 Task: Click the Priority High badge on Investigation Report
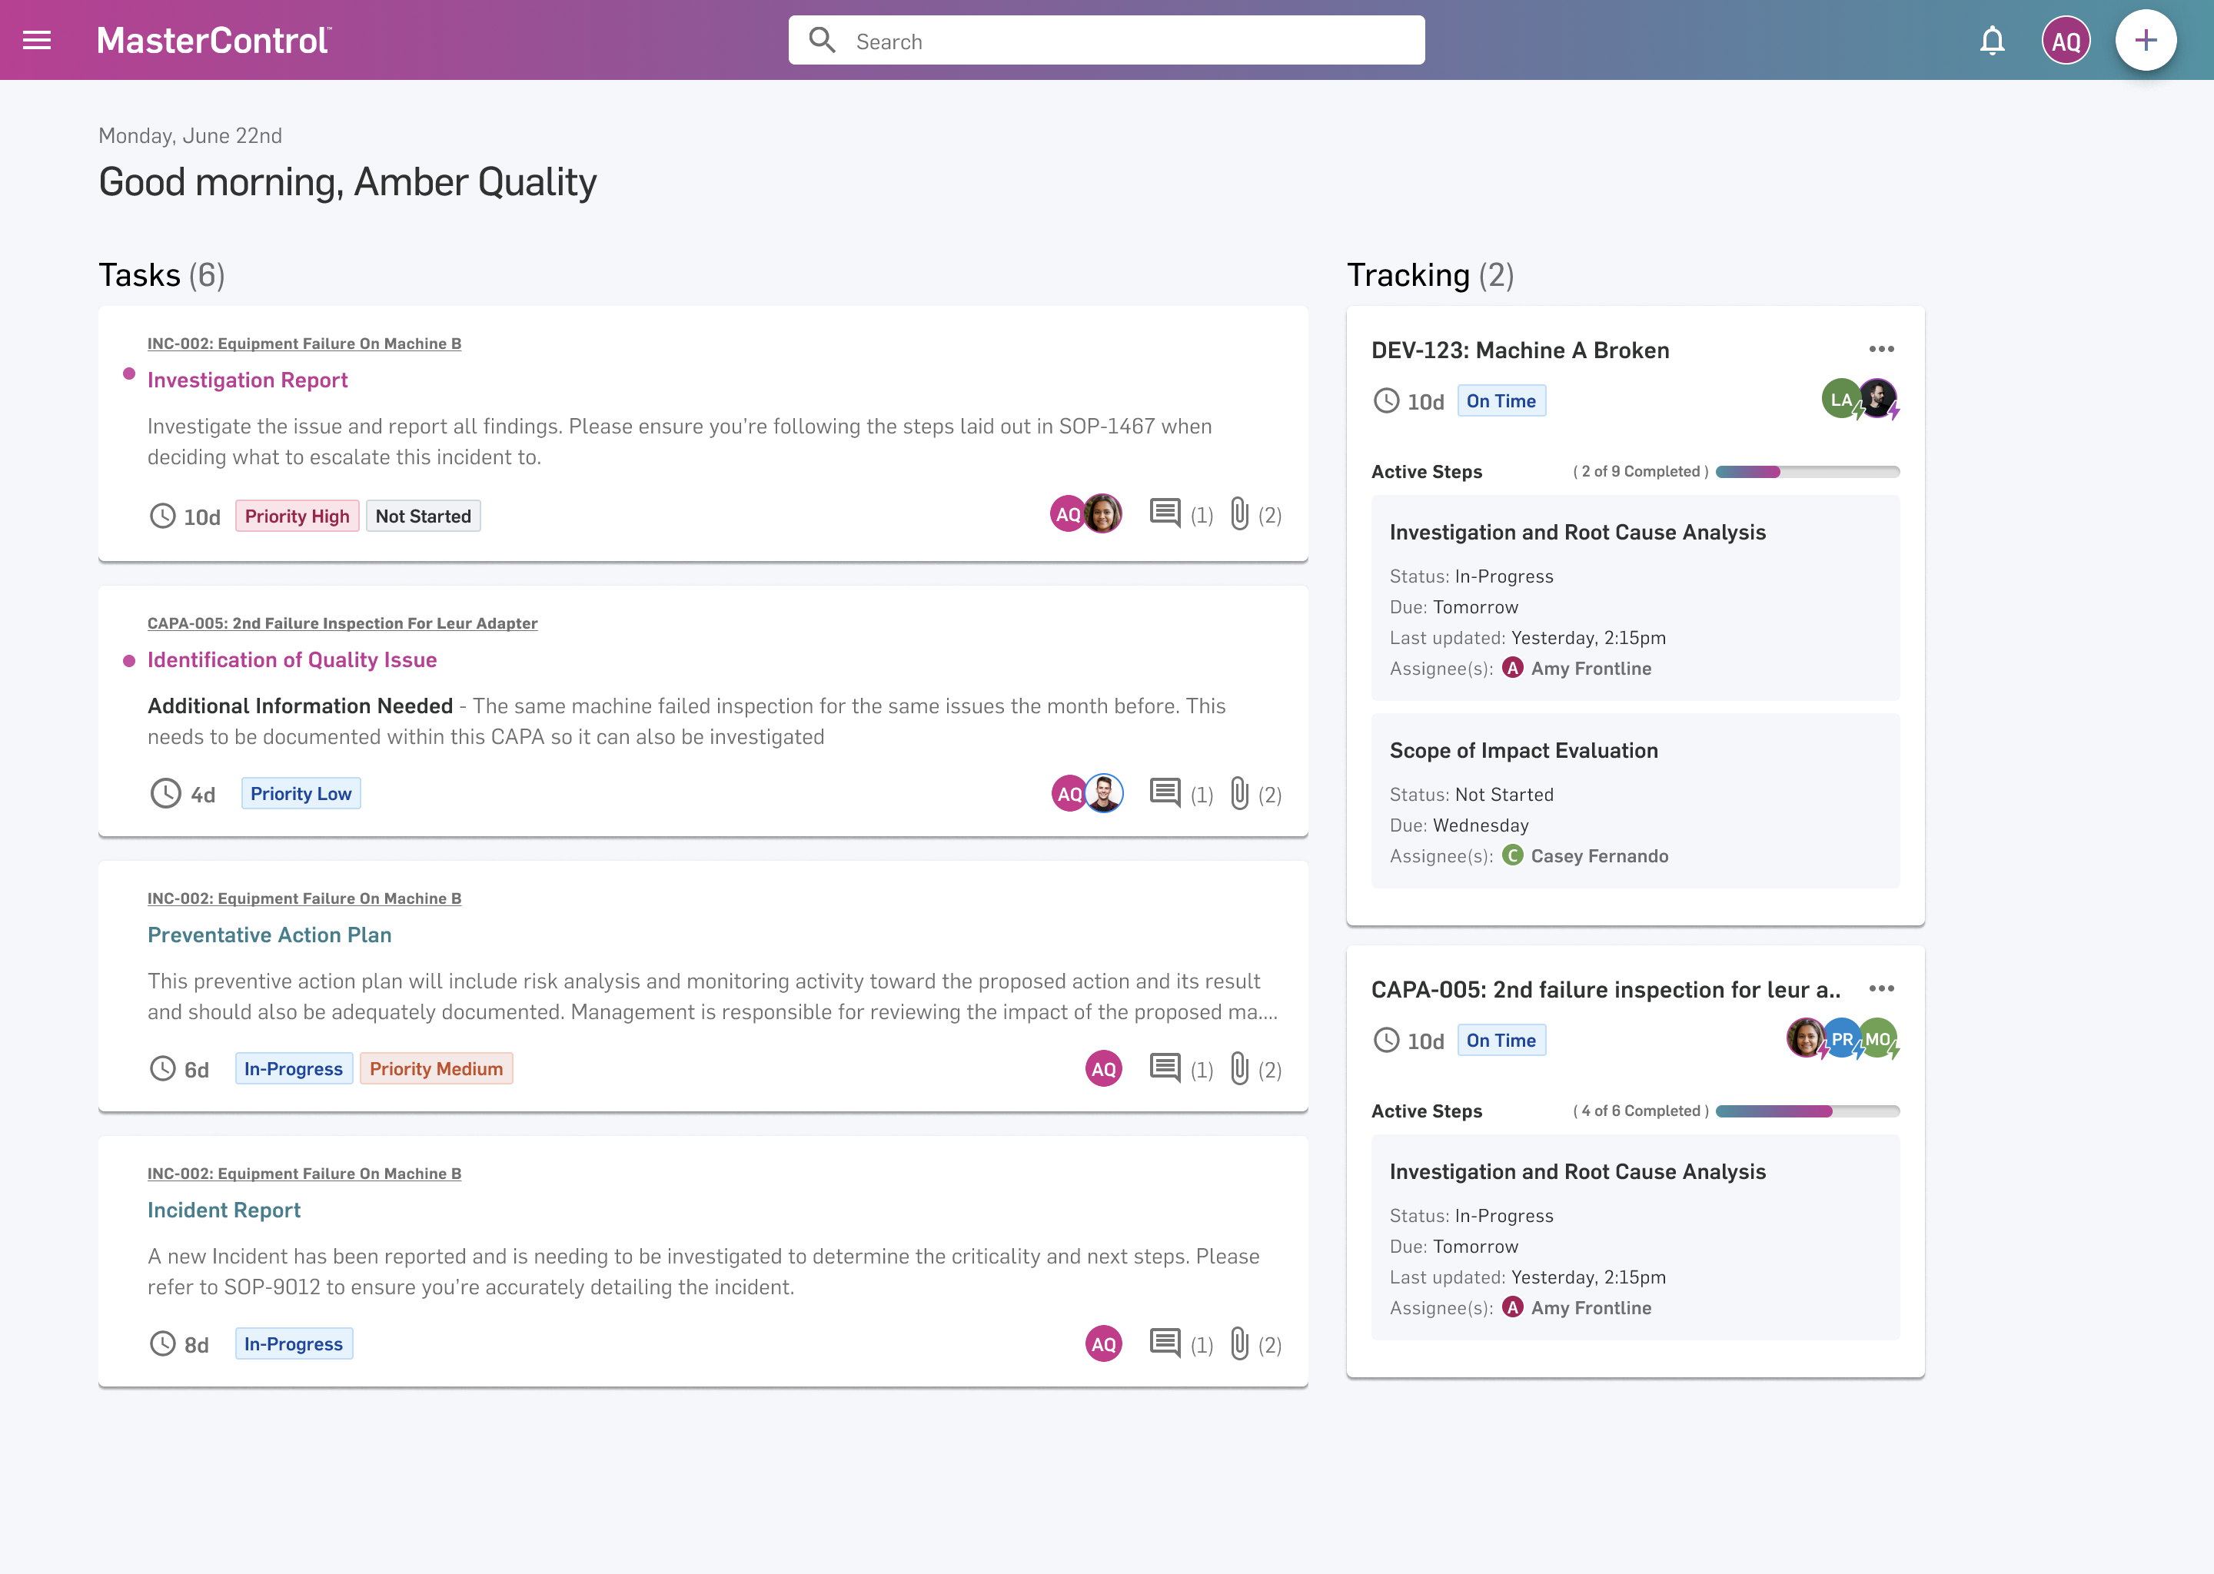(297, 516)
